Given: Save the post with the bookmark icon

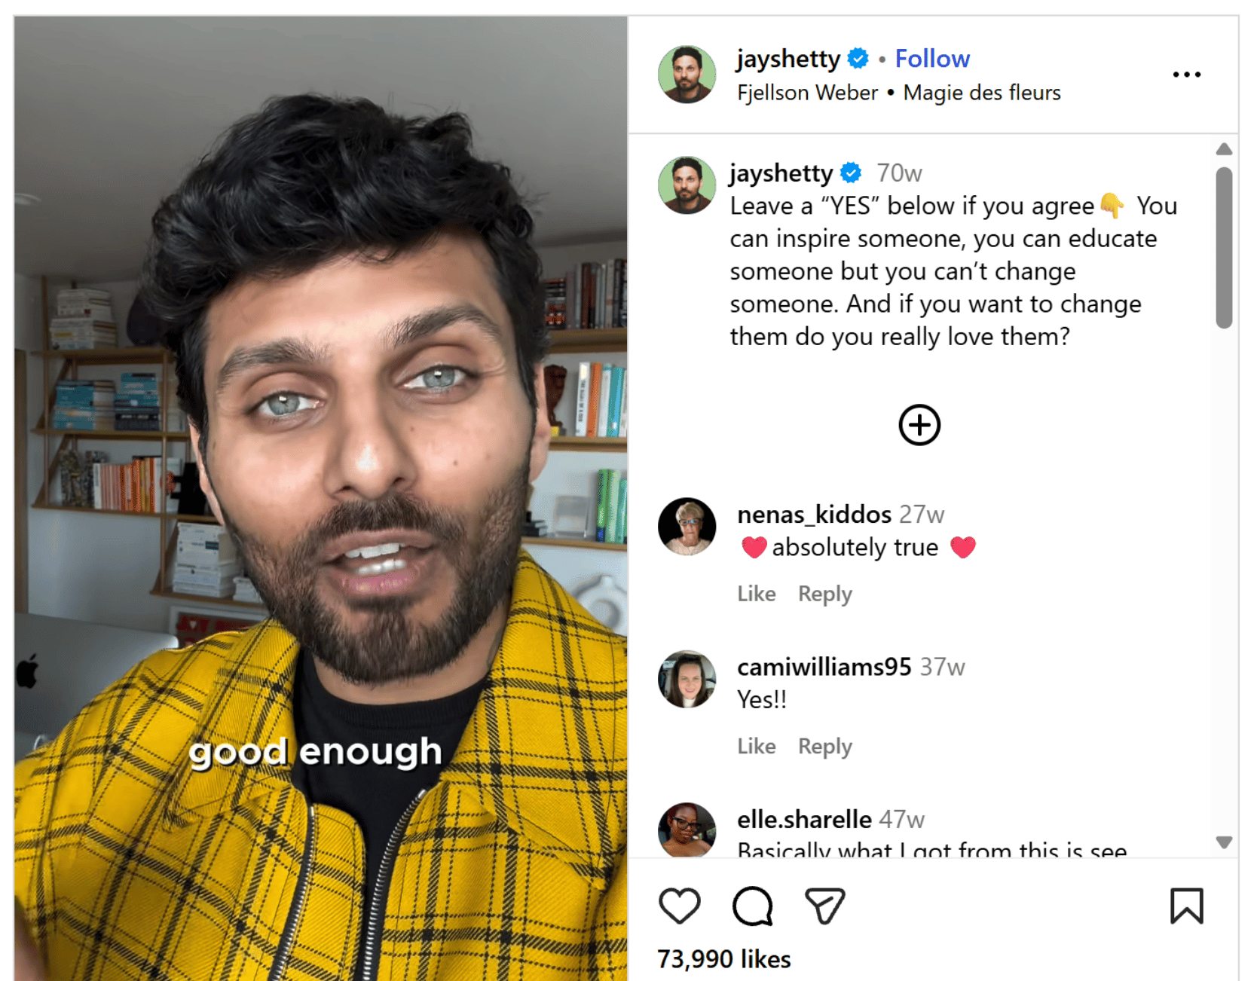Looking at the screenshot, I should 1186,906.
